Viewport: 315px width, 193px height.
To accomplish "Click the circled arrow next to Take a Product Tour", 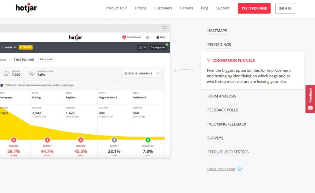I will [239, 169].
